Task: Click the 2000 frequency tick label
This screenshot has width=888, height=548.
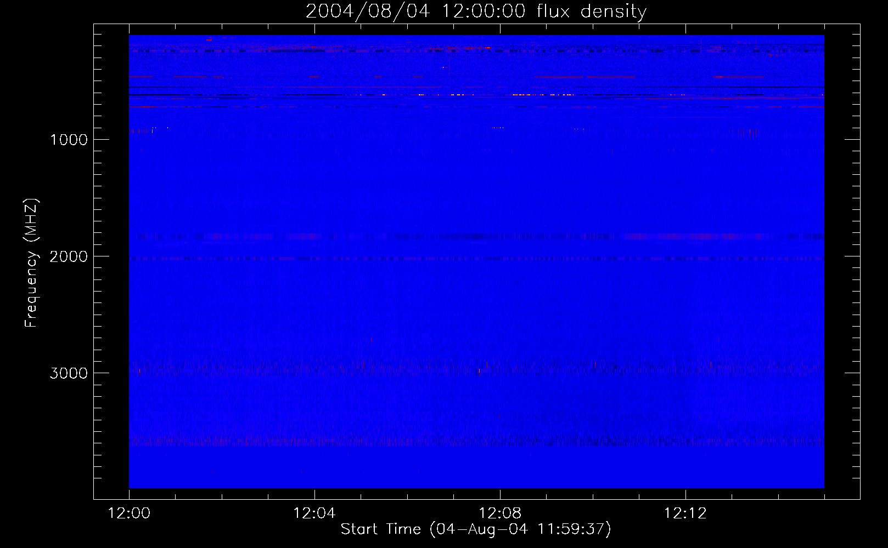Action: click(69, 256)
